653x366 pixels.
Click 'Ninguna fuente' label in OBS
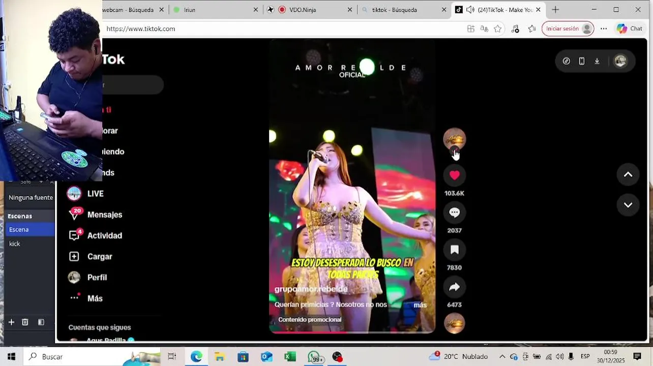[x=31, y=197]
